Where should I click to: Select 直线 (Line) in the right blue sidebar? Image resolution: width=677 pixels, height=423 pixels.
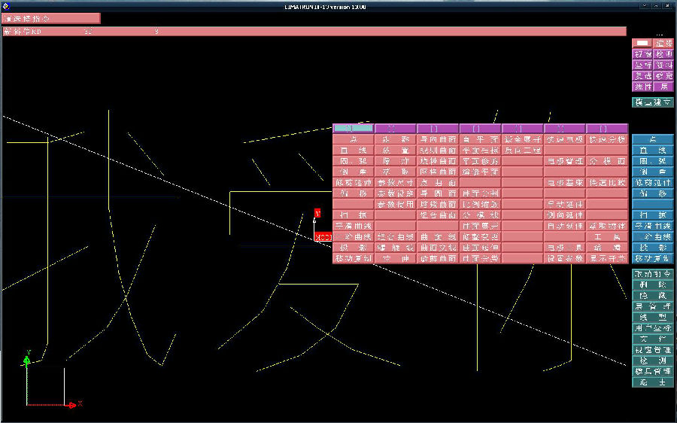click(652, 151)
